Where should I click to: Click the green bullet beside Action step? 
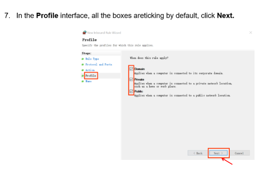coord(83,70)
